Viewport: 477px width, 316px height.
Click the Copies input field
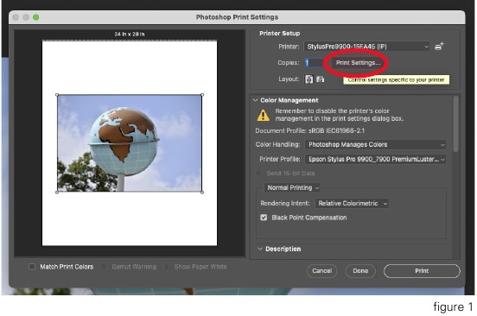(x=315, y=63)
